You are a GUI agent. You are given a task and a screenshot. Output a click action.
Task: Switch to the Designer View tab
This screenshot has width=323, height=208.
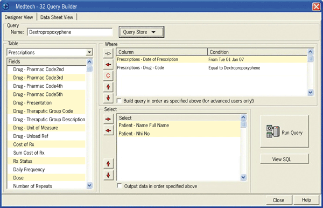[19, 17]
